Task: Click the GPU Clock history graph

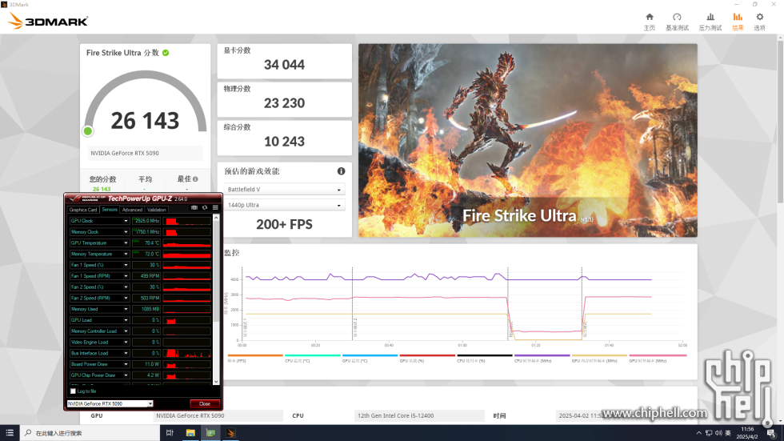Action: pos(187,221)
